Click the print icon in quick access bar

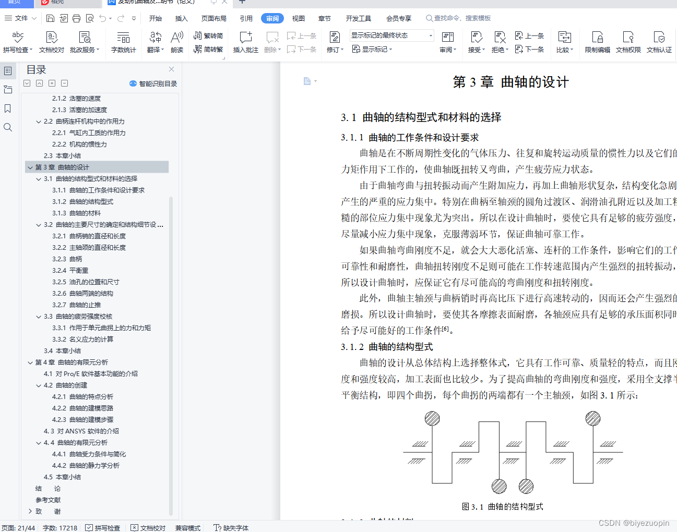click(76, 18)
